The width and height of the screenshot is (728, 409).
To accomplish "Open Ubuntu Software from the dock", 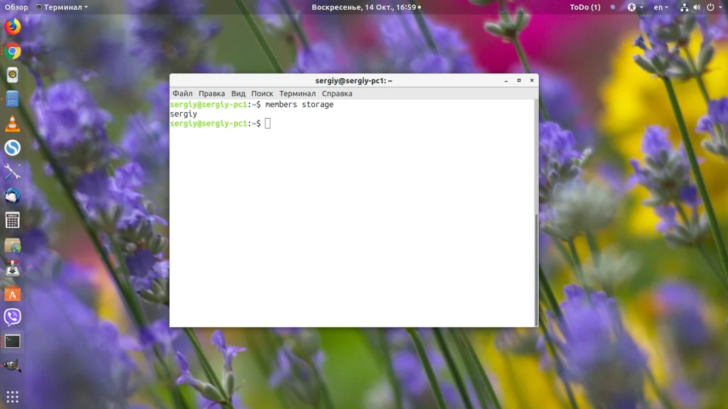I will tap(13, 293).
